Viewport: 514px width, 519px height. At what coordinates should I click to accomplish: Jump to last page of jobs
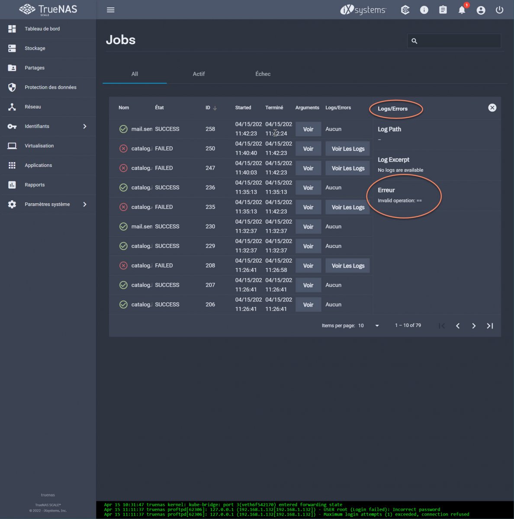[490, 326]
